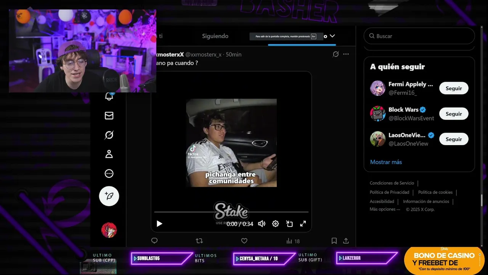Open LaosOneView profile avatar
This screenshot has width=488, height=275.
(377, 139)
